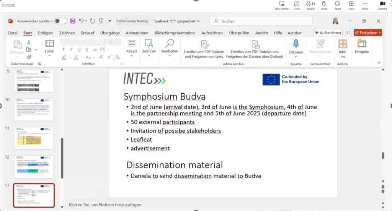The height and width of the screenshot is (211, 392).
Task: Expand the Folien dropdown
Action: coord(49,56)
